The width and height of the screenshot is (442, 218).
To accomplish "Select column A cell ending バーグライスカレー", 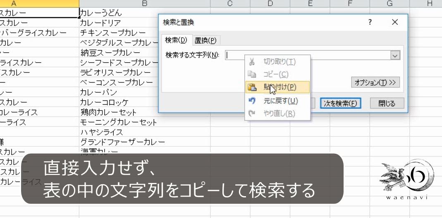I will [x=39, y=33].
